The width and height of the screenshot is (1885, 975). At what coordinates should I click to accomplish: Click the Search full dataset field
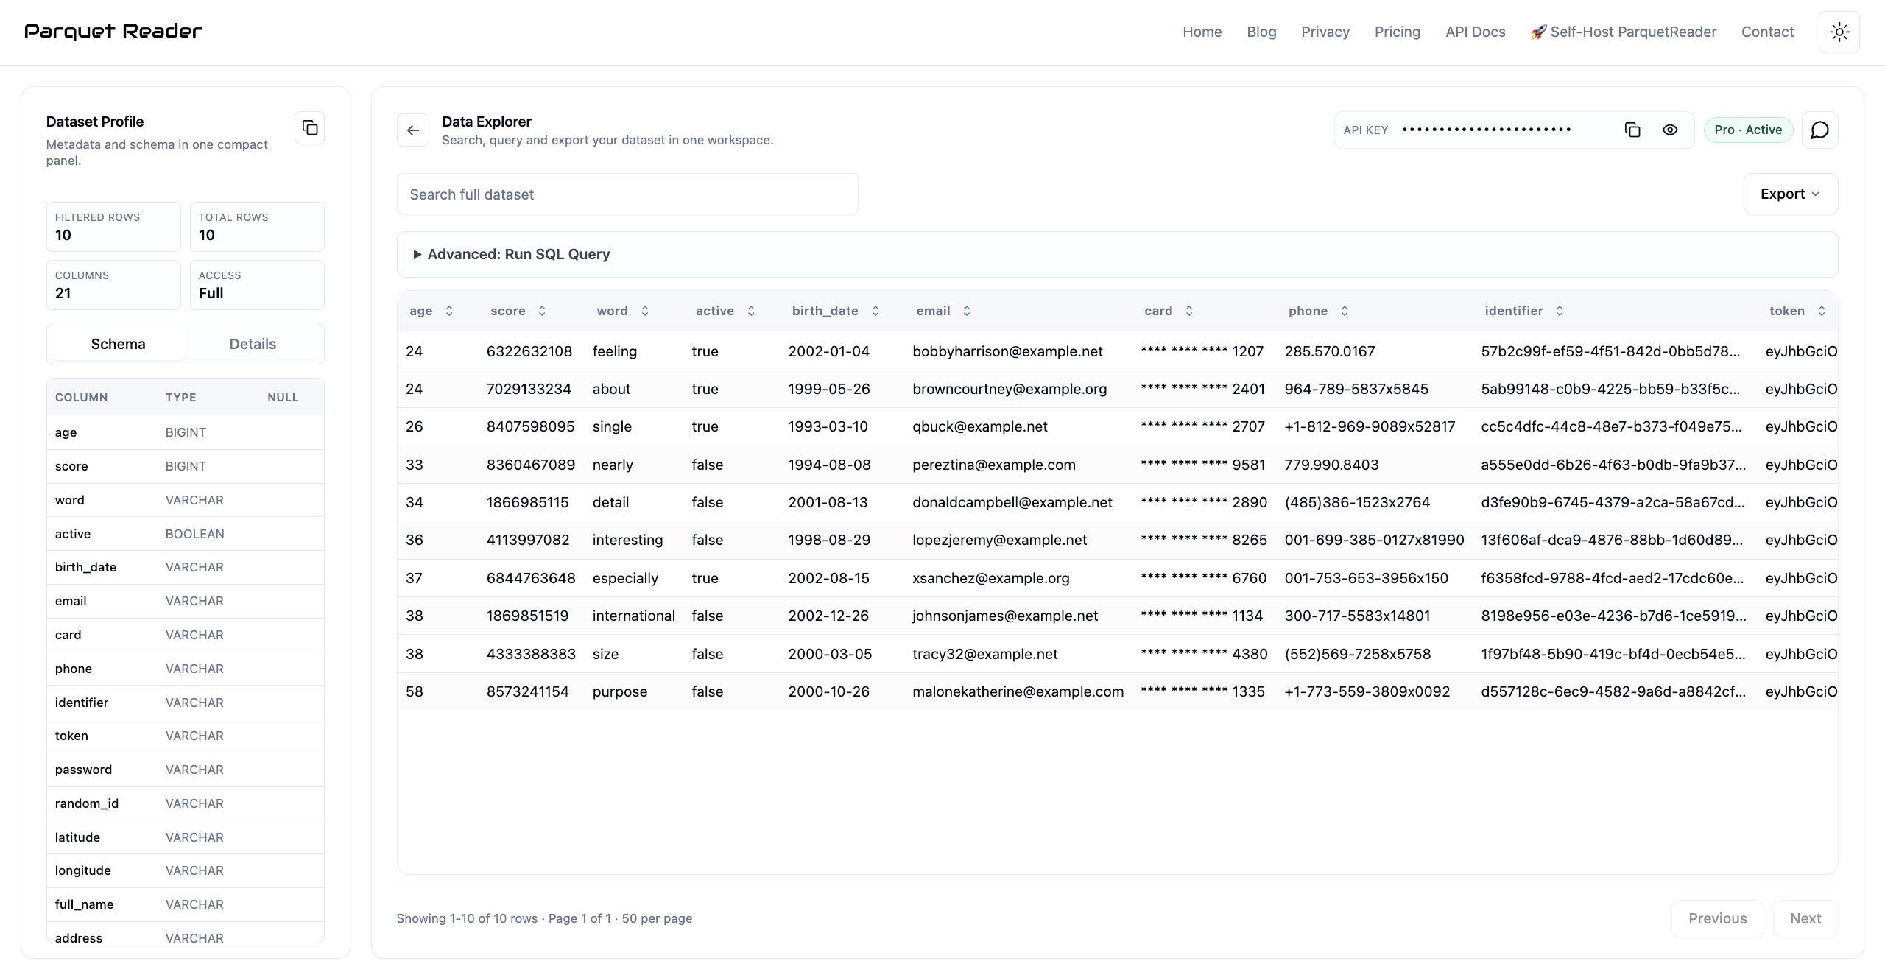click(626, 194)
